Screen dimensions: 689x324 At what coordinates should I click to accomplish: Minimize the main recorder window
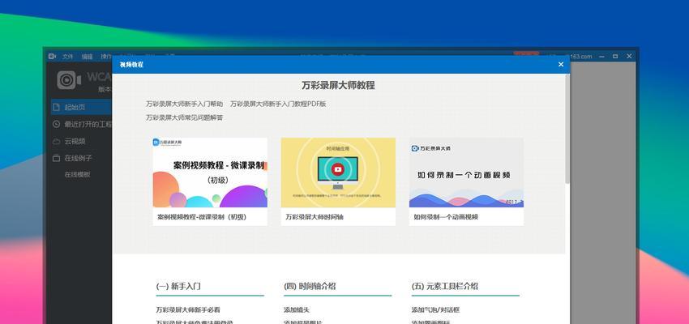(601, 56)
